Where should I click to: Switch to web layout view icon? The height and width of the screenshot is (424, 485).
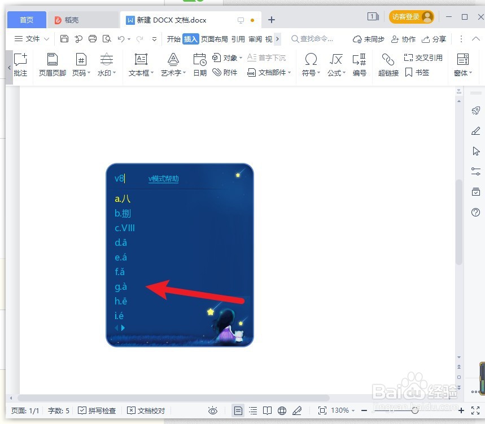click(282, 410)
